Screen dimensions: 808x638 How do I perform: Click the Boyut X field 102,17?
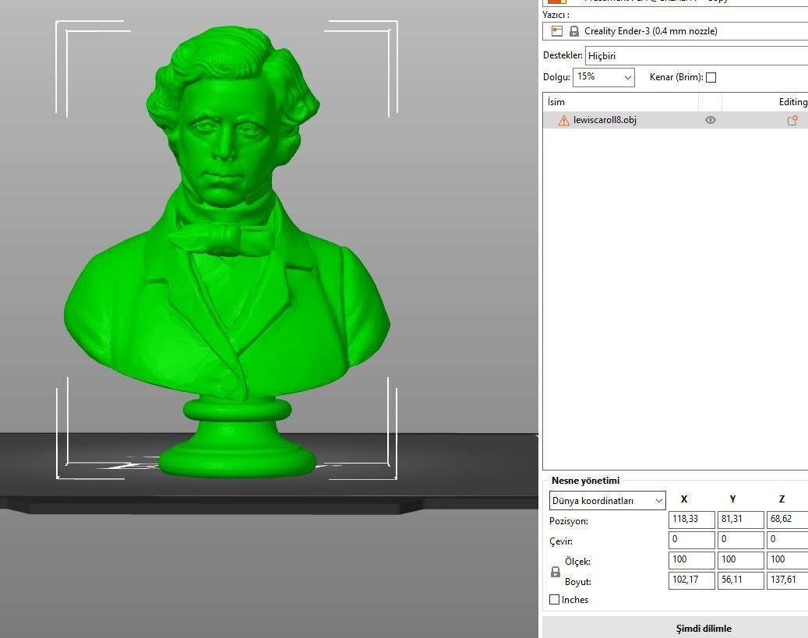coord(692,580)
